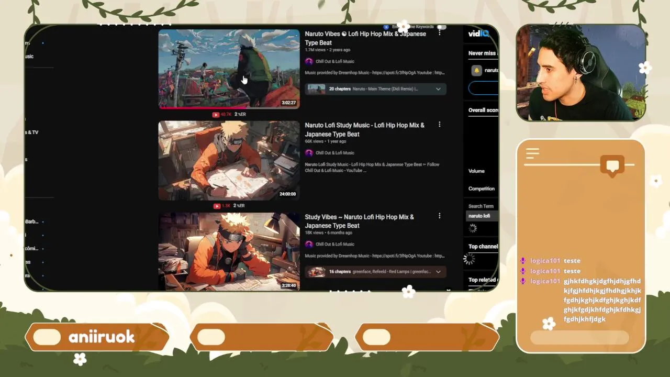Open more options for Naruto Lofi Study Music
Screen dimensions: 670x377
[439, 125]
